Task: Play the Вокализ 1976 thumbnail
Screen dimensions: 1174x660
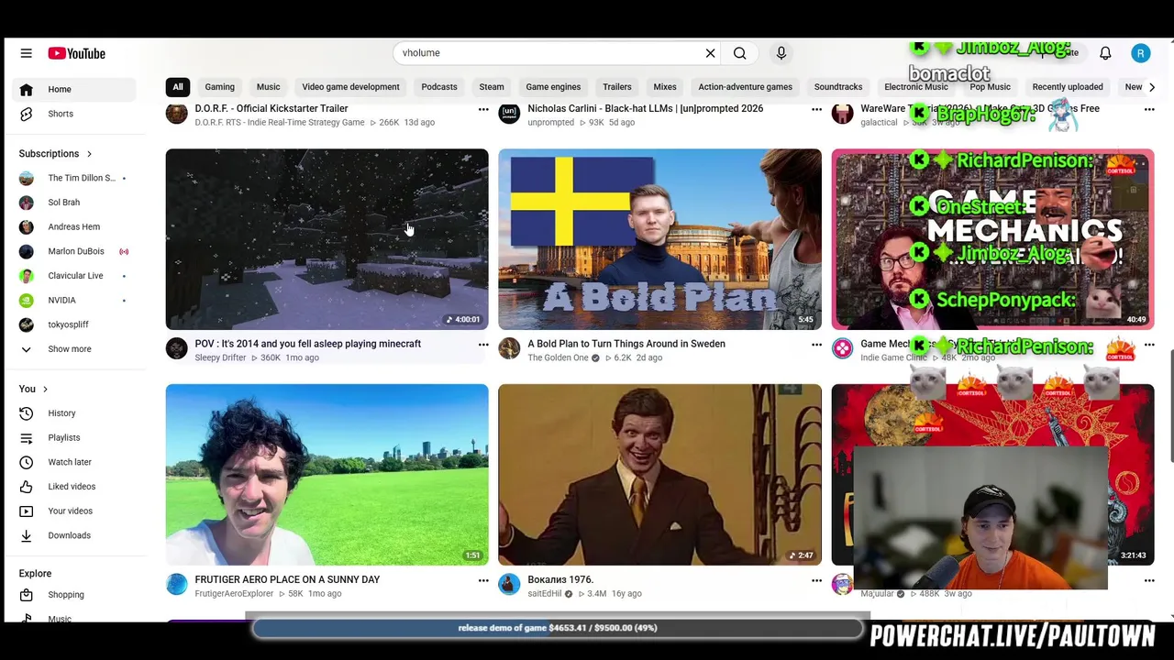Action: [x=659, y=475]
